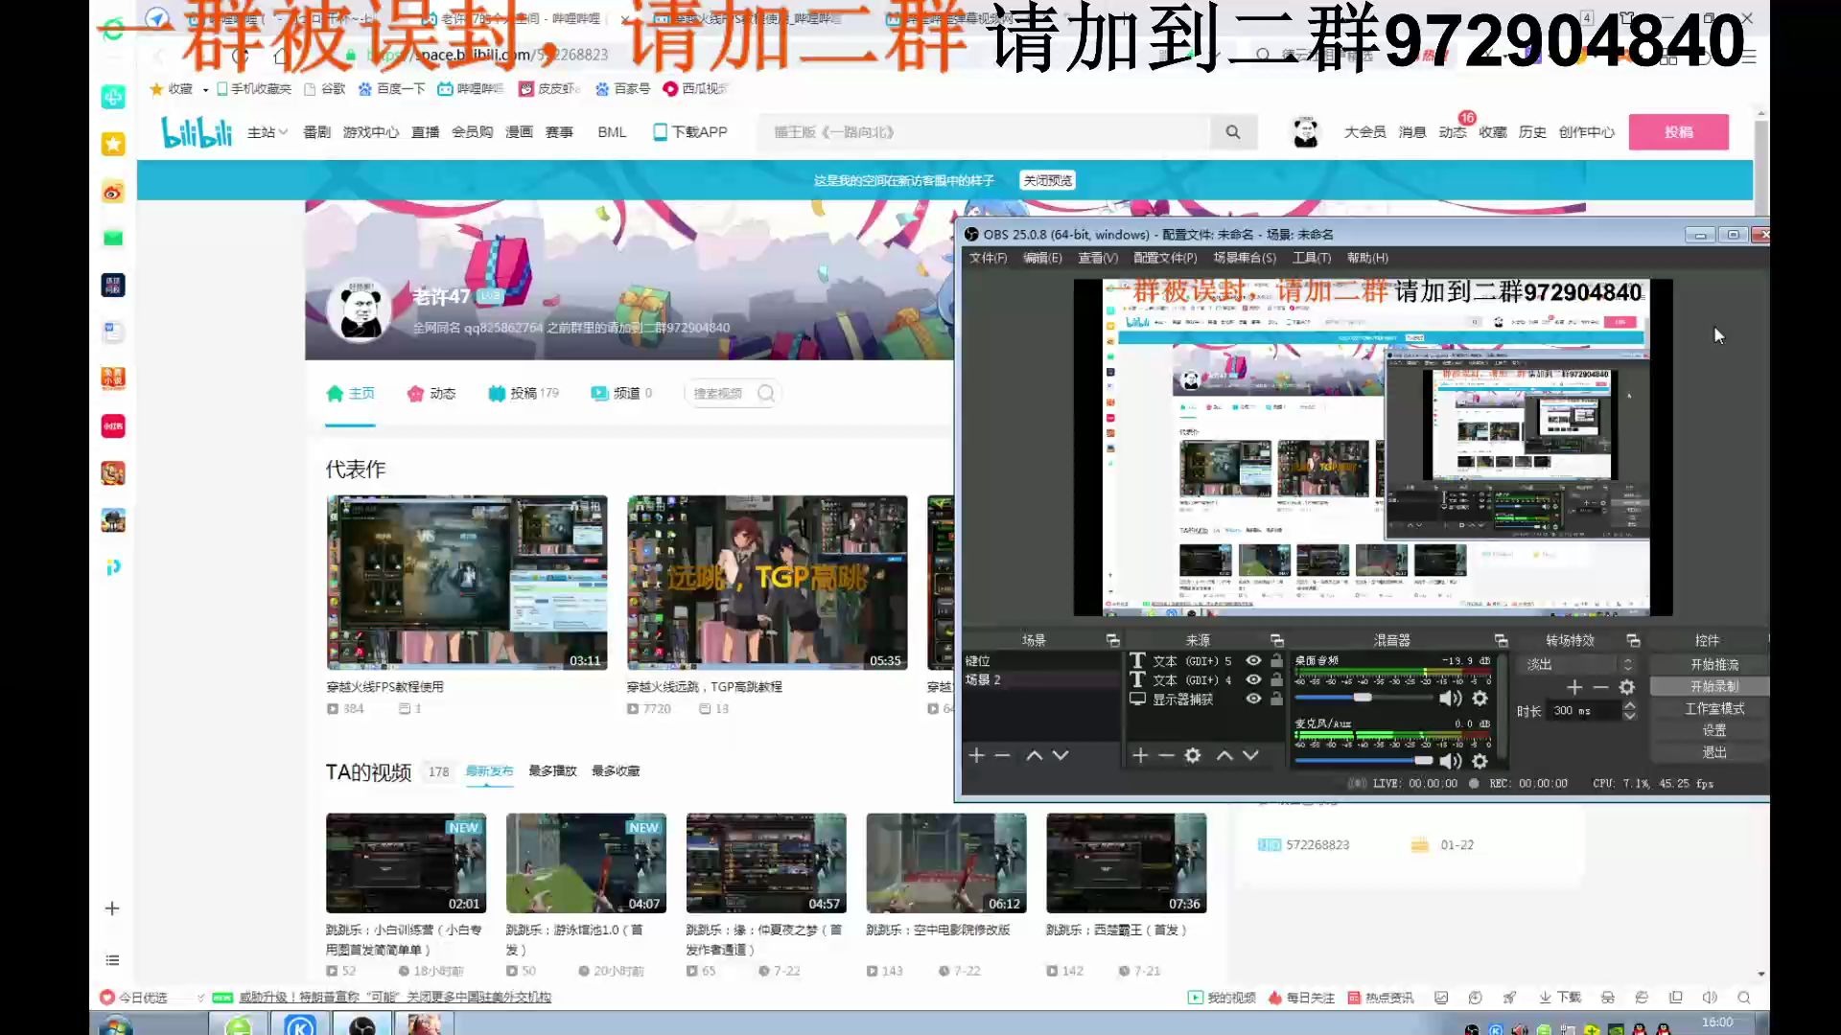Open the 查看(V) menu in OBS
The height and width of the screenshot is (1035, 1841).
pos(1098,258)
